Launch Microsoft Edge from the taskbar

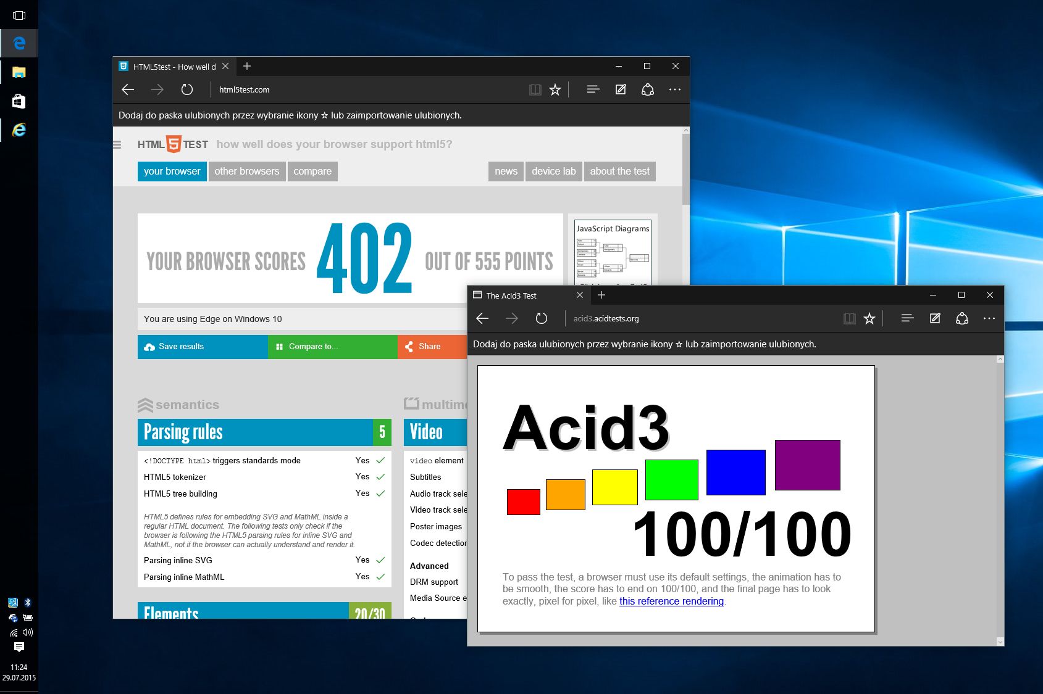tap(19, 43)
